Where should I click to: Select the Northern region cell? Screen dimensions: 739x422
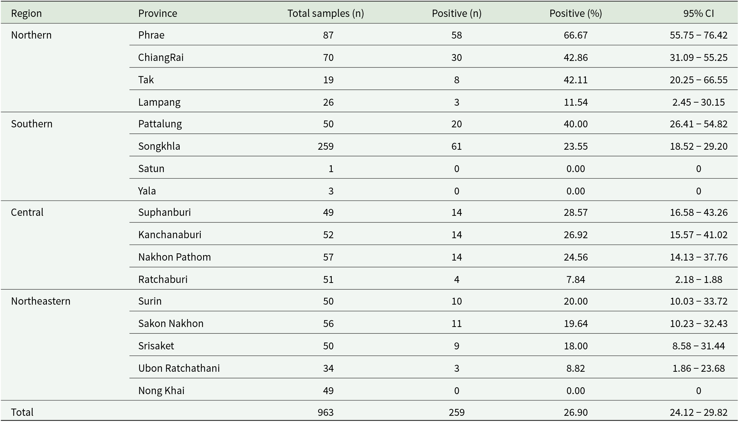31,35
